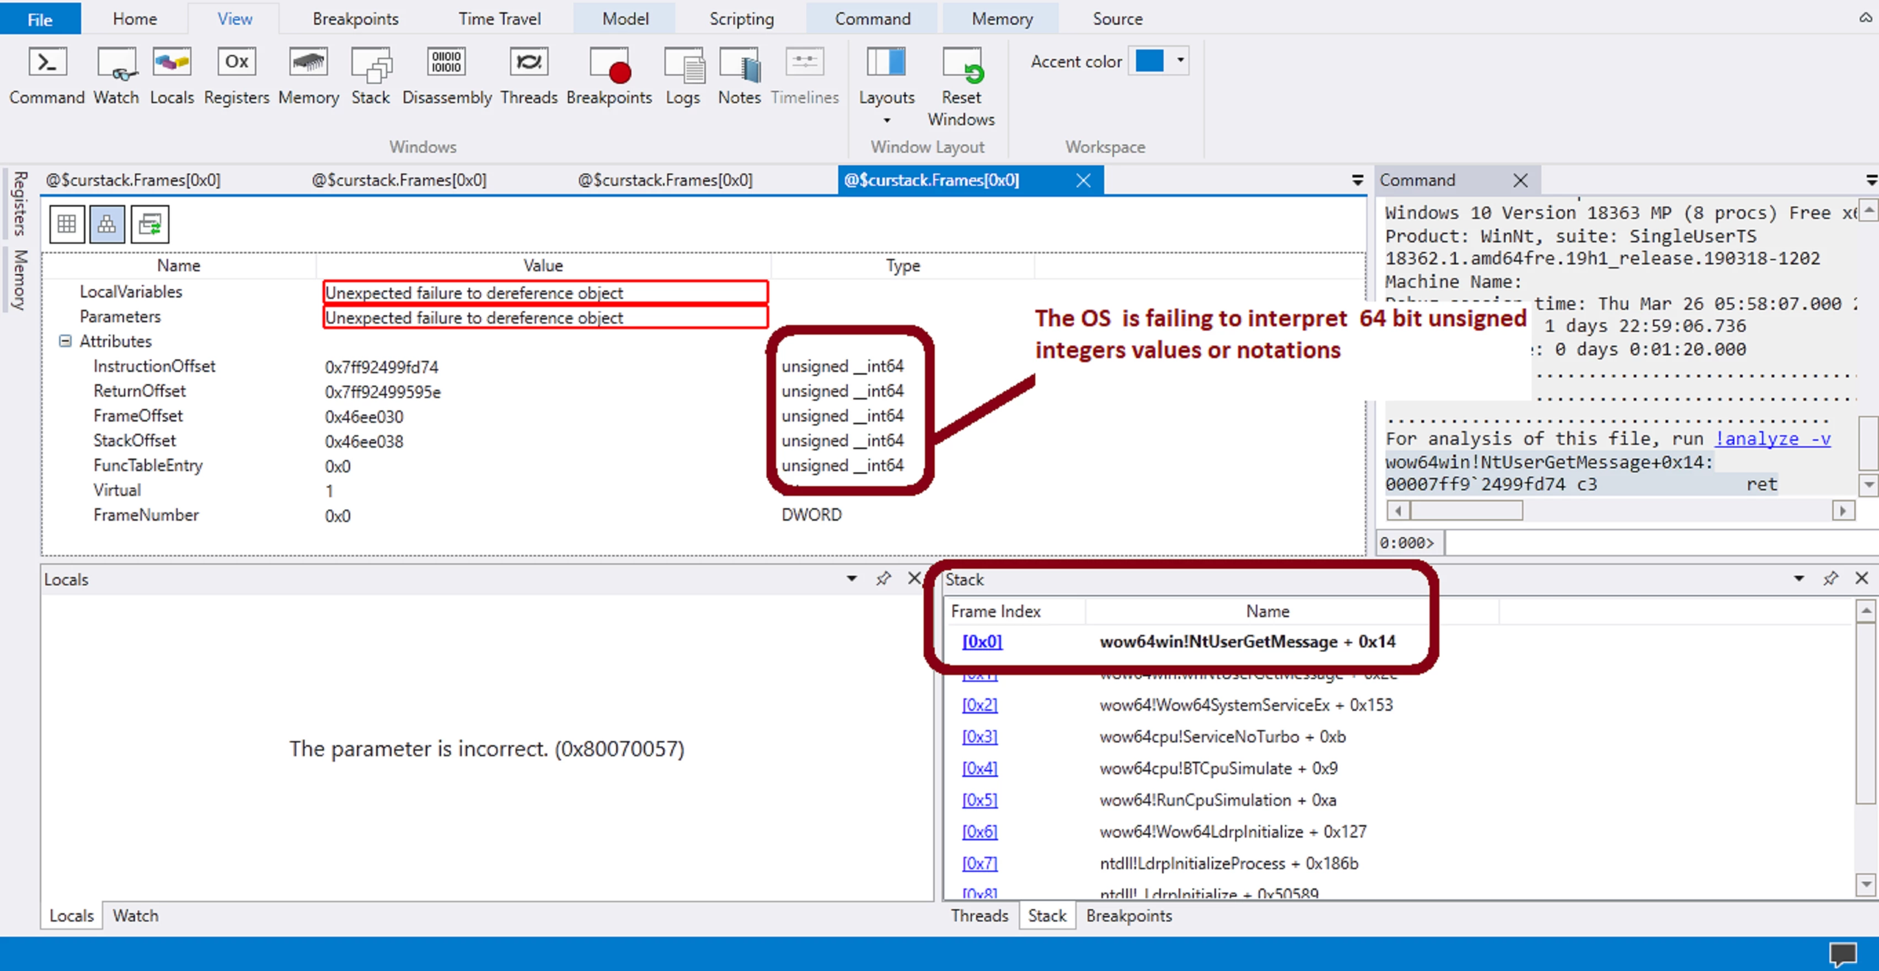Switch to the Watch tab
1879x971 pixels.
coord(135,915)
